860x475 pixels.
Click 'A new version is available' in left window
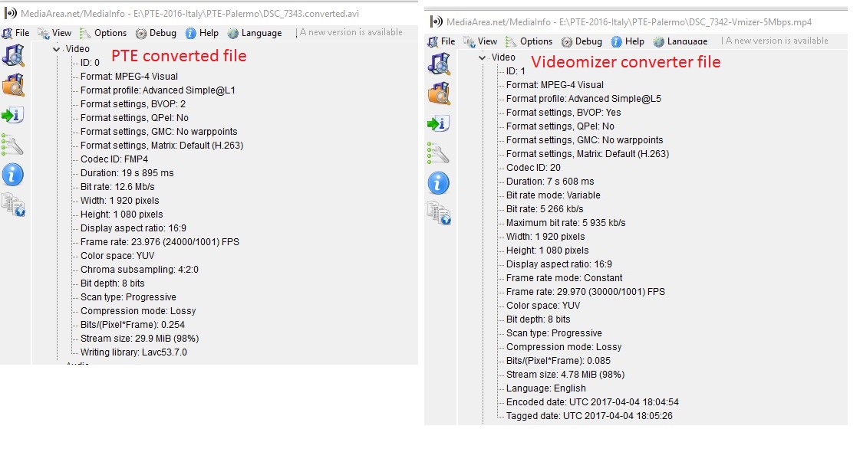coord(351,32)
